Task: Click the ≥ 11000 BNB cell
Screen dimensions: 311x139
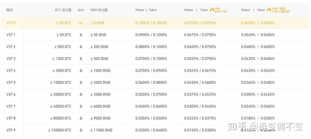Action: click(101, 130)
